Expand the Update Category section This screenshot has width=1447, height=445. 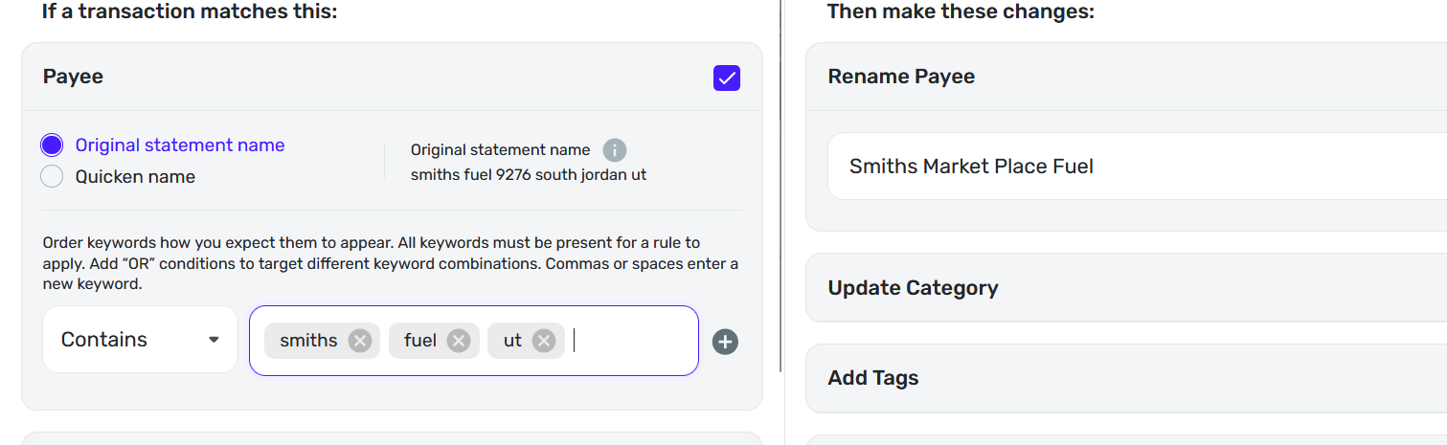[913, 288]
